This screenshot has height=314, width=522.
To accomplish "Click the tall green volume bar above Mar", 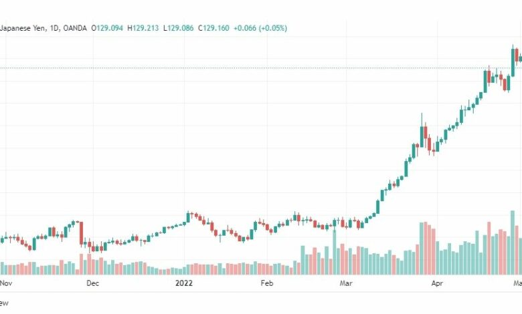I will [x=335, y=252].
